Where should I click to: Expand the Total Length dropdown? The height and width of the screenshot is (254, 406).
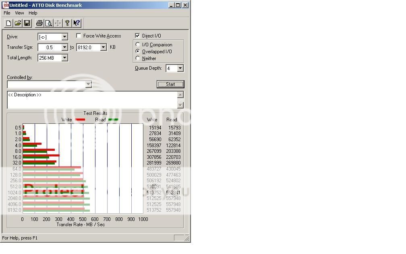tap(65, 58)
